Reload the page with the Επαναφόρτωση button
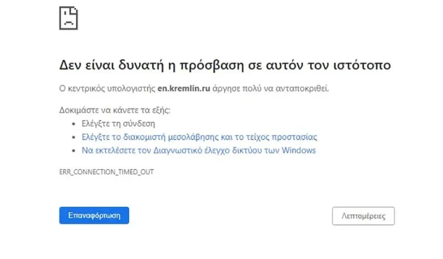This screenshot has width=443, height=259. pos(94,215)
